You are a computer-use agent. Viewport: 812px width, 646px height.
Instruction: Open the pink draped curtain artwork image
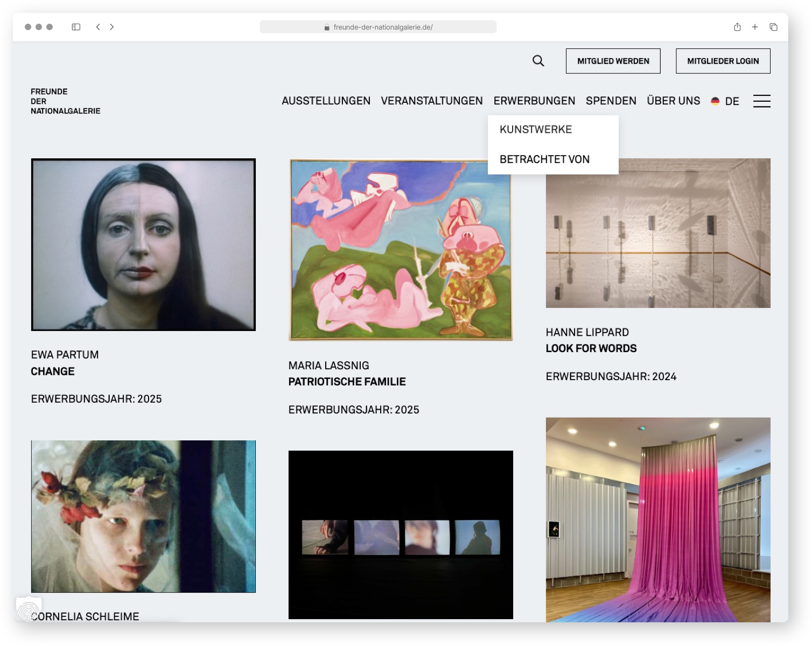click(658, 519)
